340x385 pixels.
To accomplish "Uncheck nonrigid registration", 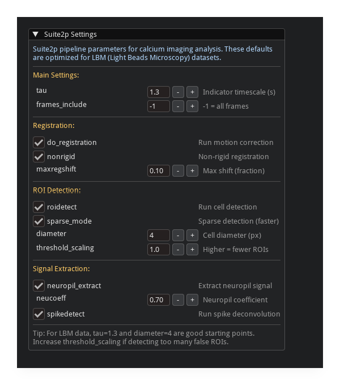I will (x=39, y=156).
